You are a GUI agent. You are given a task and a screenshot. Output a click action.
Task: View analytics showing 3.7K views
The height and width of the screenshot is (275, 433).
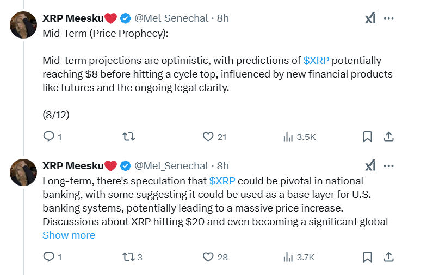288,257
